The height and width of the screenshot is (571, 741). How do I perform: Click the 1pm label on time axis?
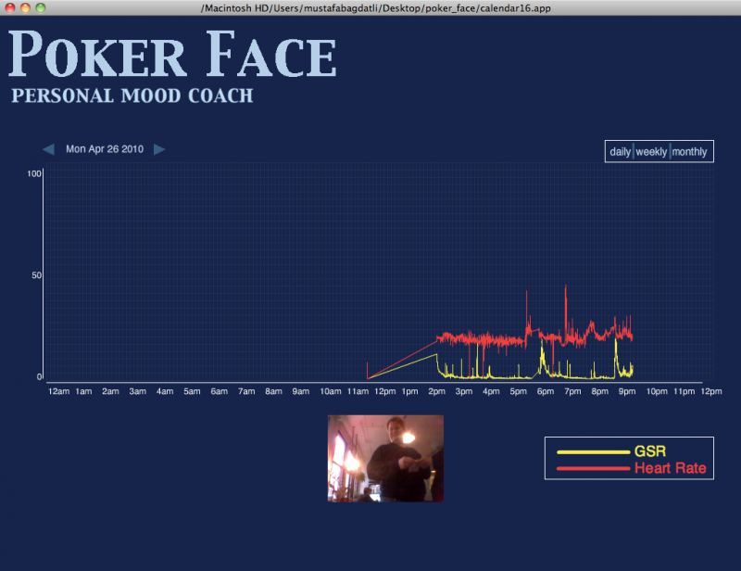tap(409, 391)
